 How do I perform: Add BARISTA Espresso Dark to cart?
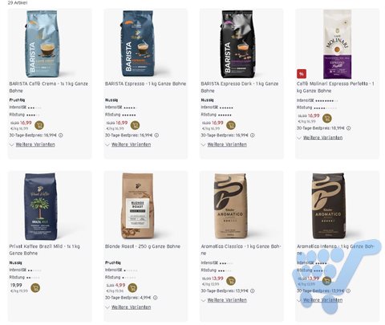tap(231, 125)
